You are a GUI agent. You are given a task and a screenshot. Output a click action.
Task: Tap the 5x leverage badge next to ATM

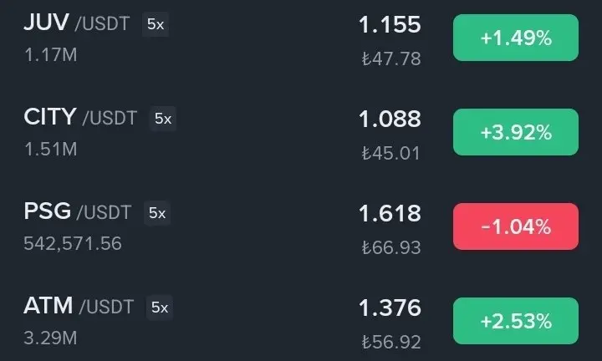tap(160, 308)
